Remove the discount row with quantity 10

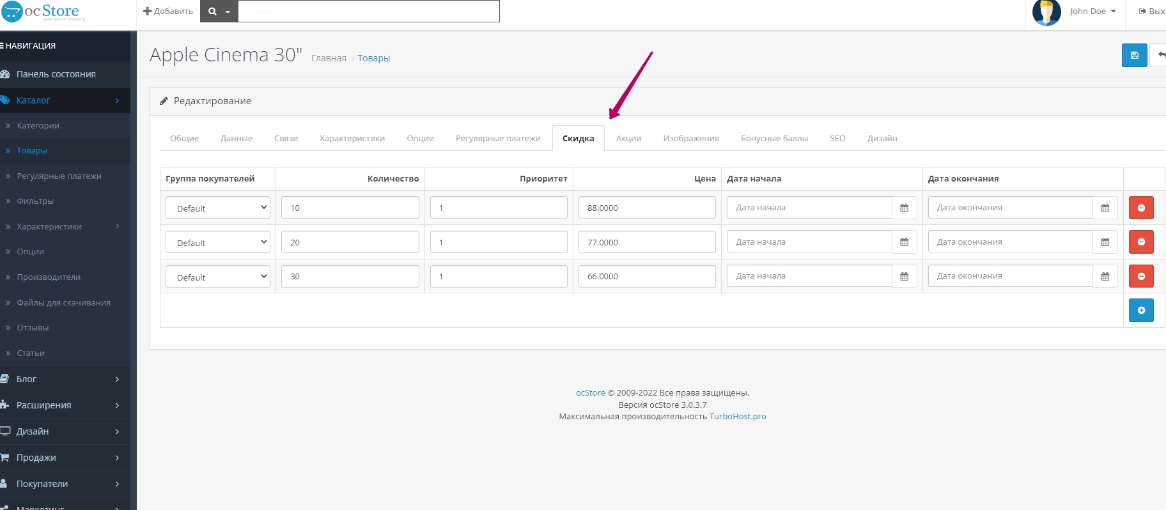(1140, 208)
